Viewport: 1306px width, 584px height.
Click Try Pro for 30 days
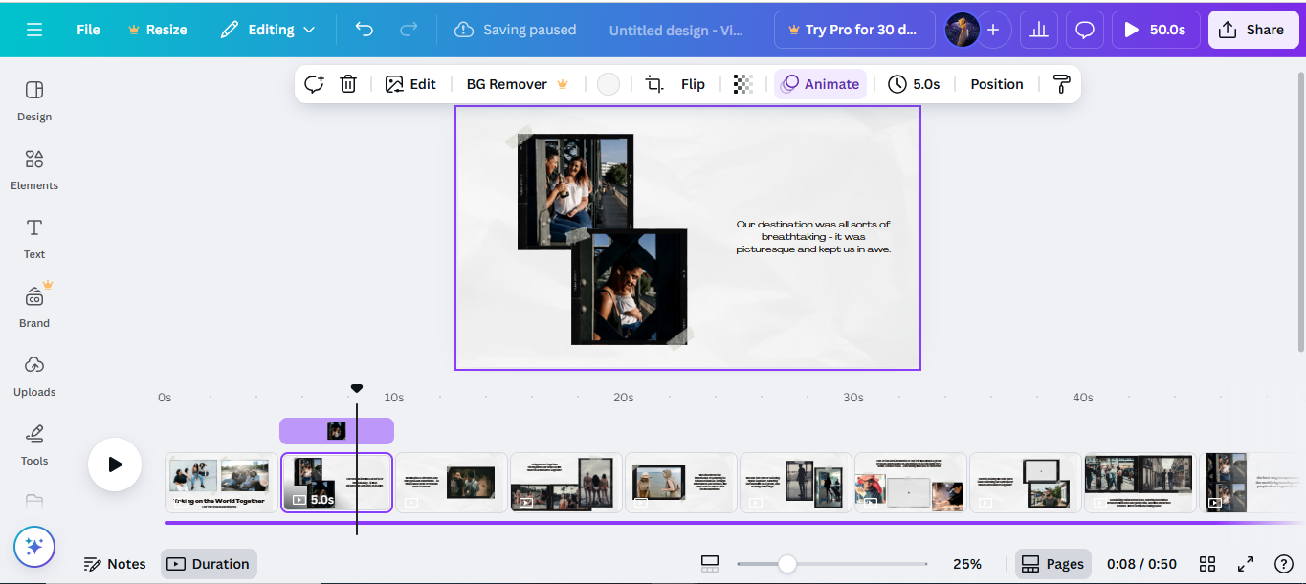point(854,30)
